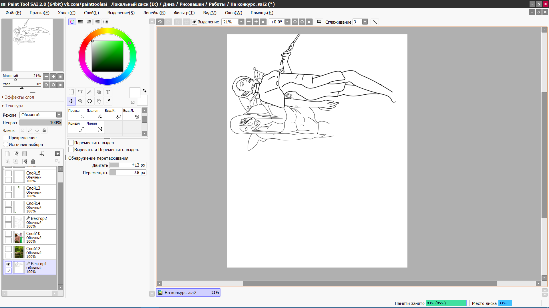Show the Вектор2 layer
Image resolution: width=549 pixels, height=308 pixels.
tap(9, 219)
